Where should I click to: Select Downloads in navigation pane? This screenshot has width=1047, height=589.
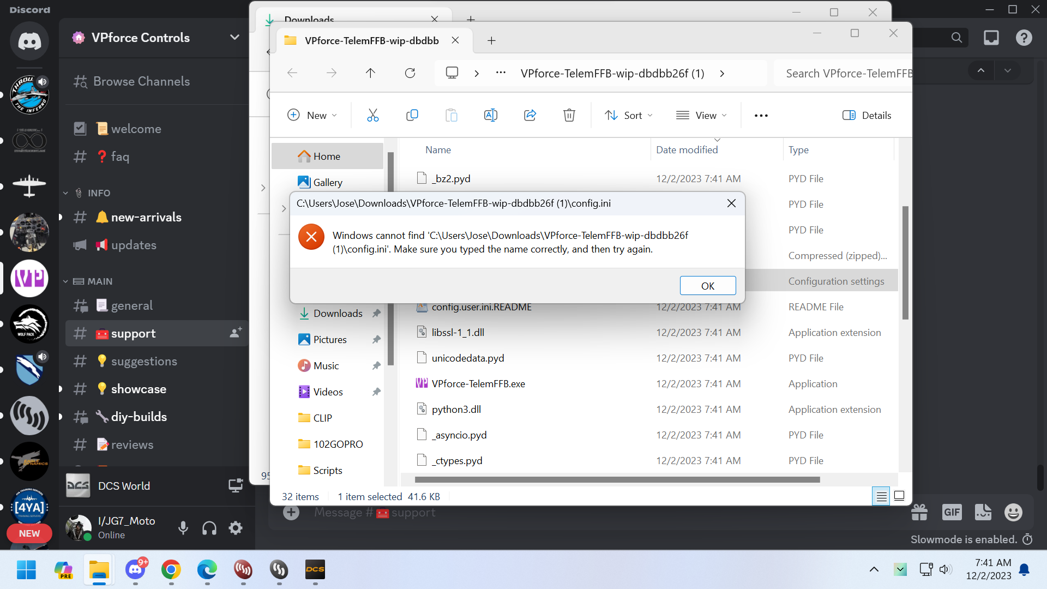(x=338, y=314)
